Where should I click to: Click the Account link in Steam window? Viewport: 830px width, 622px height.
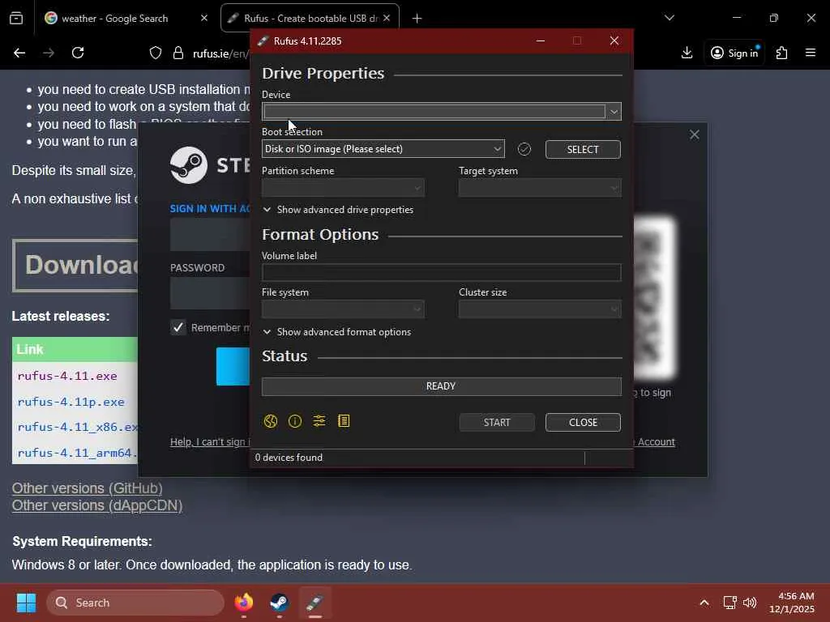click(x=656, y=442)
